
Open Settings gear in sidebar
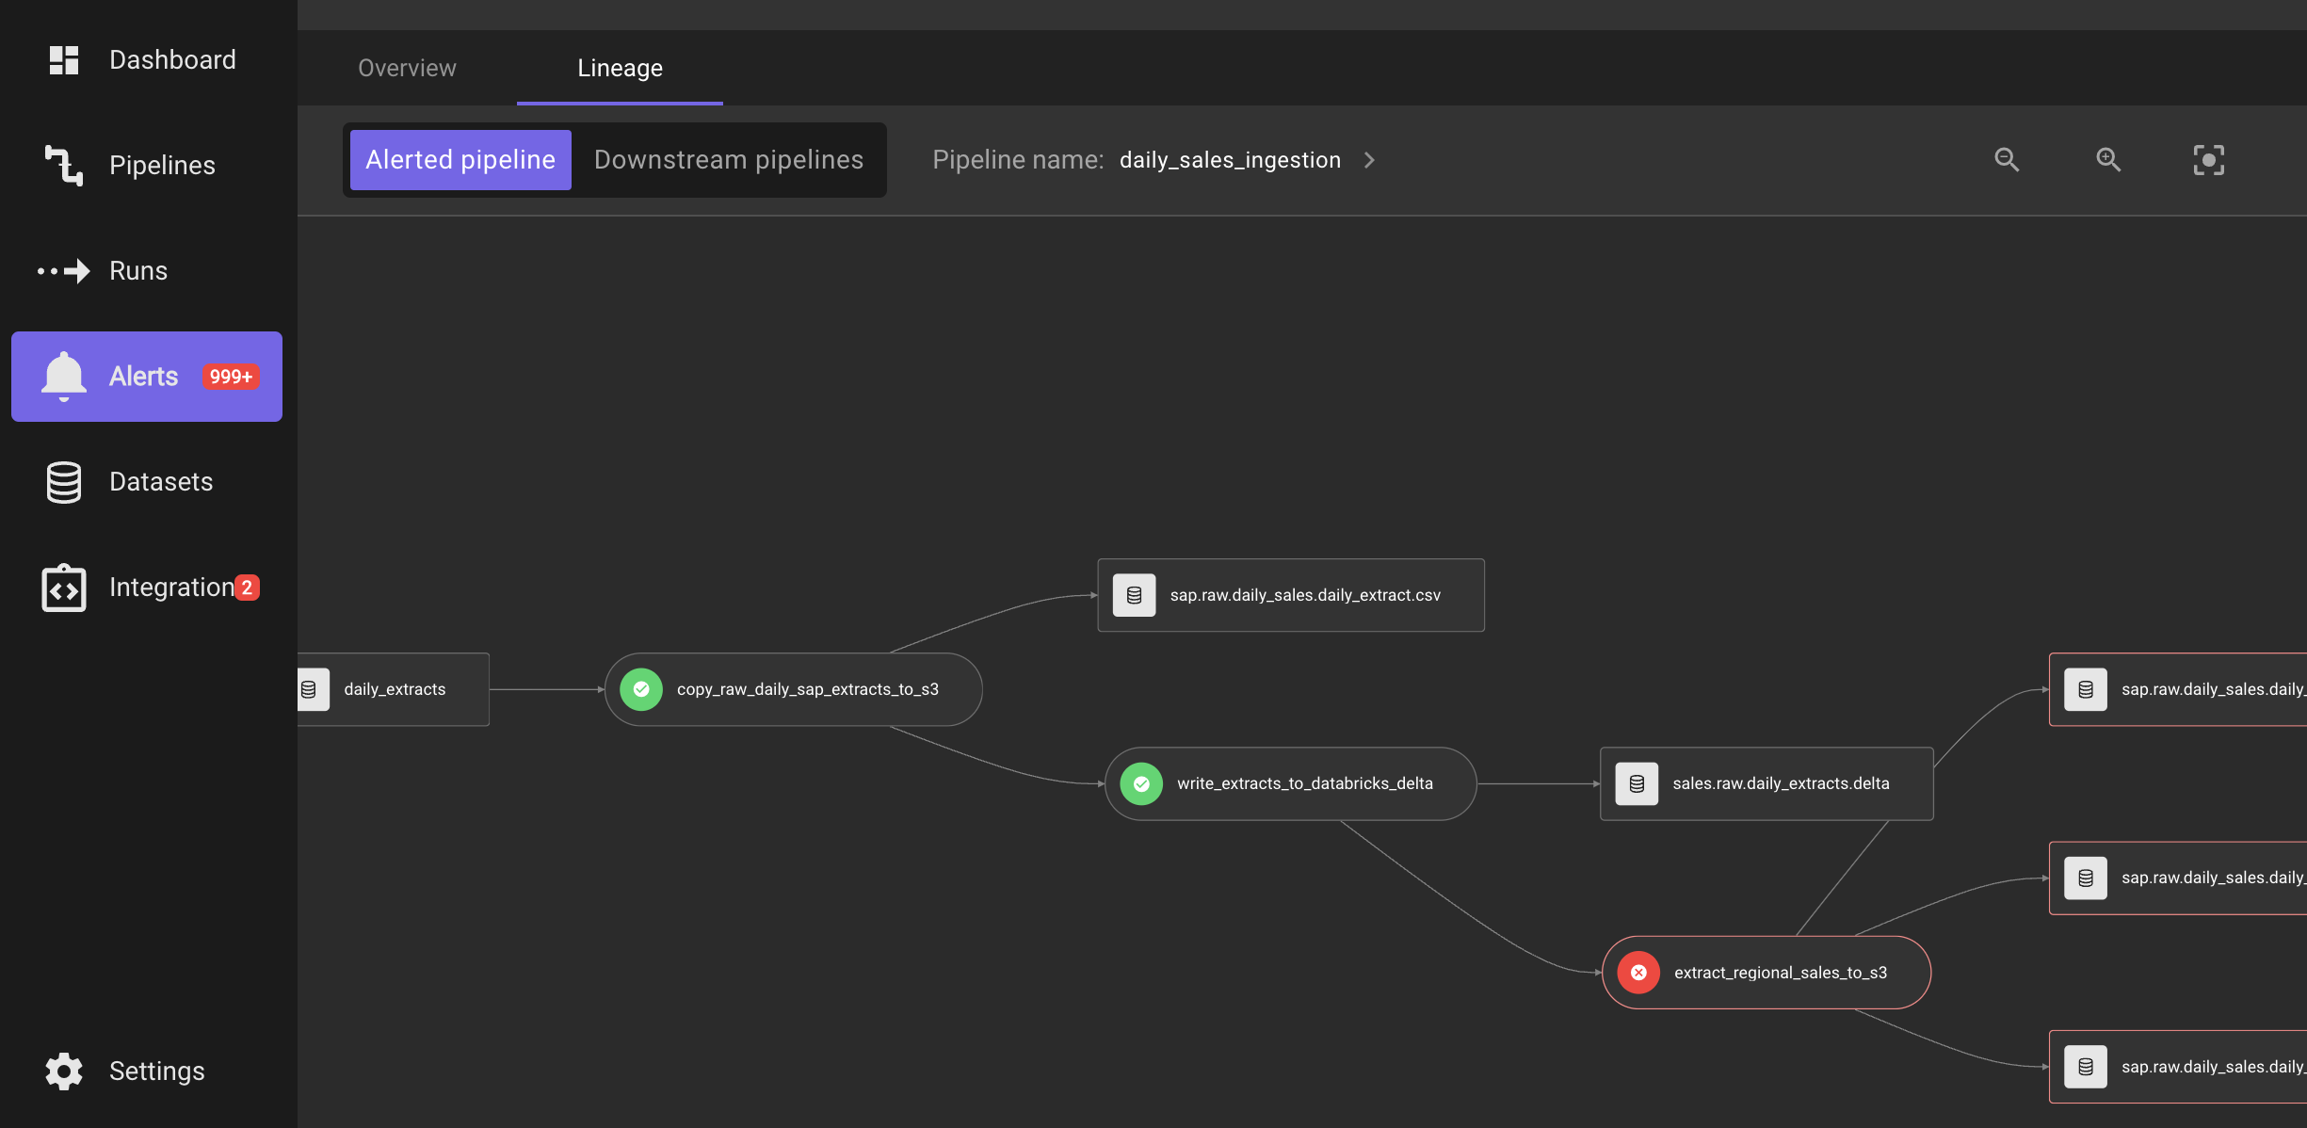[64, 1071]
